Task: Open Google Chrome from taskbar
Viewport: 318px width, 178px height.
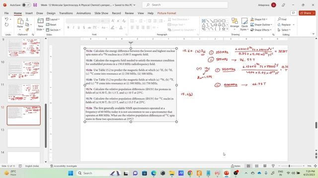Action: click(x=190, y=173)
